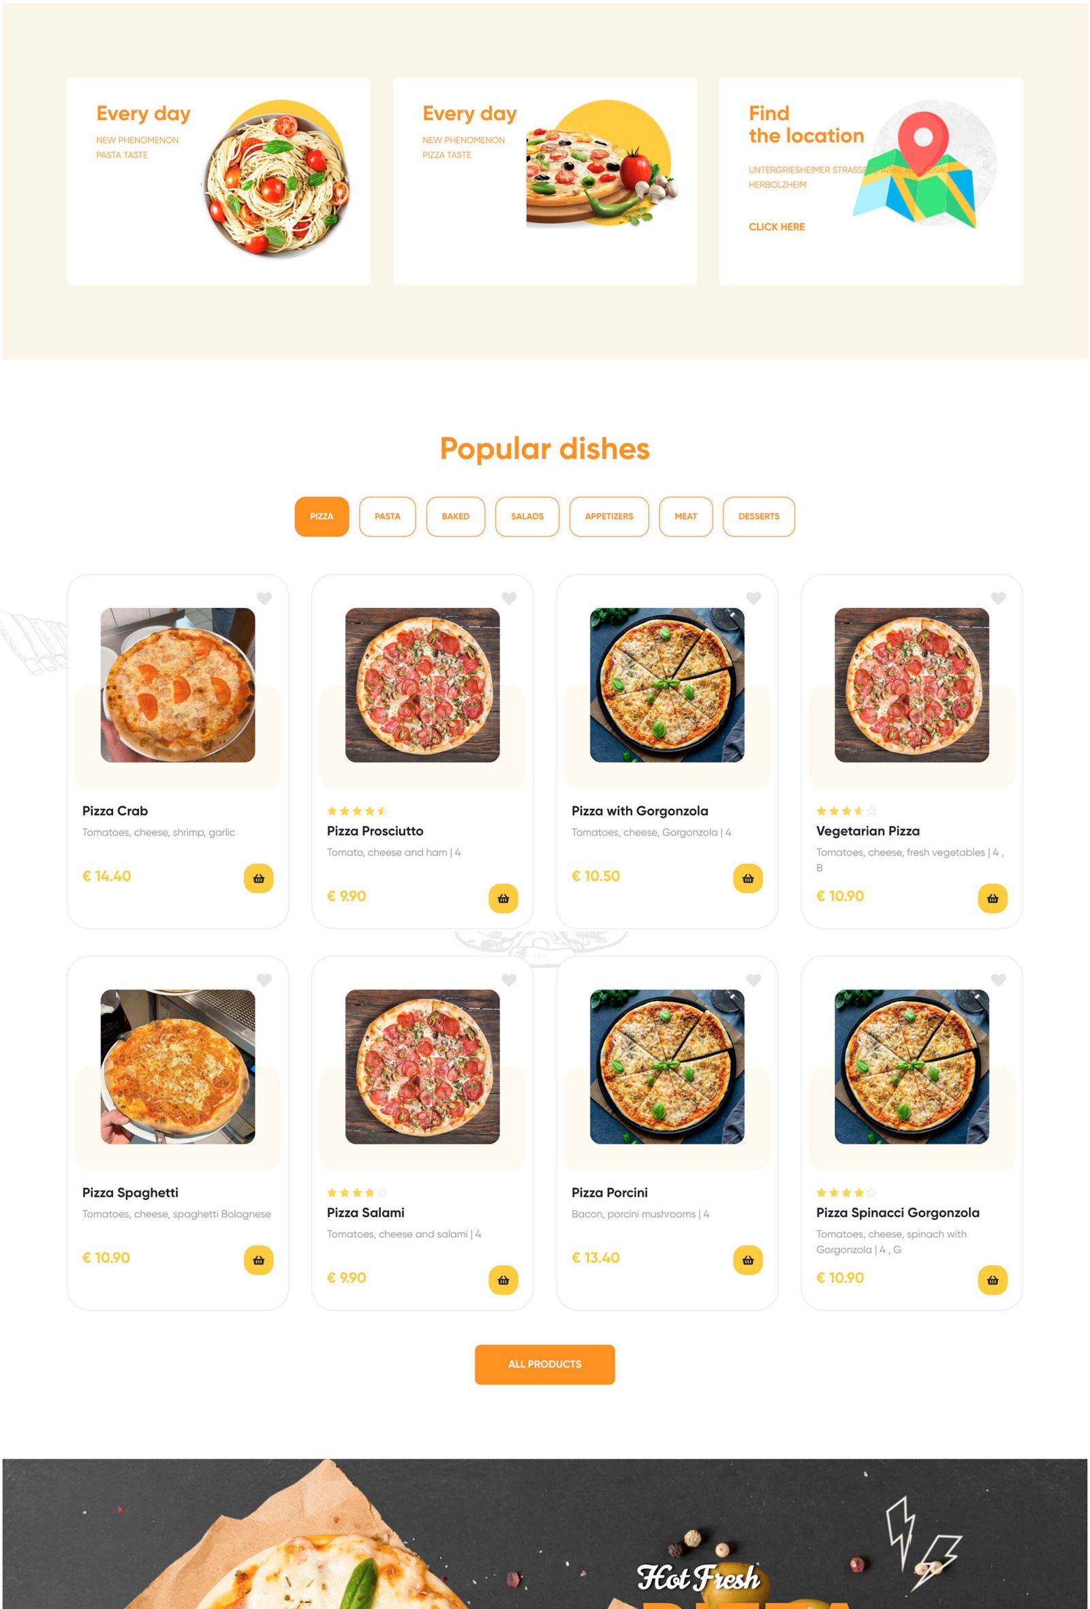This screenshot has width=1090, height=1609.
Task: Follow the Click Here location link
Action: pyautogui.click(x=777, y=226)
